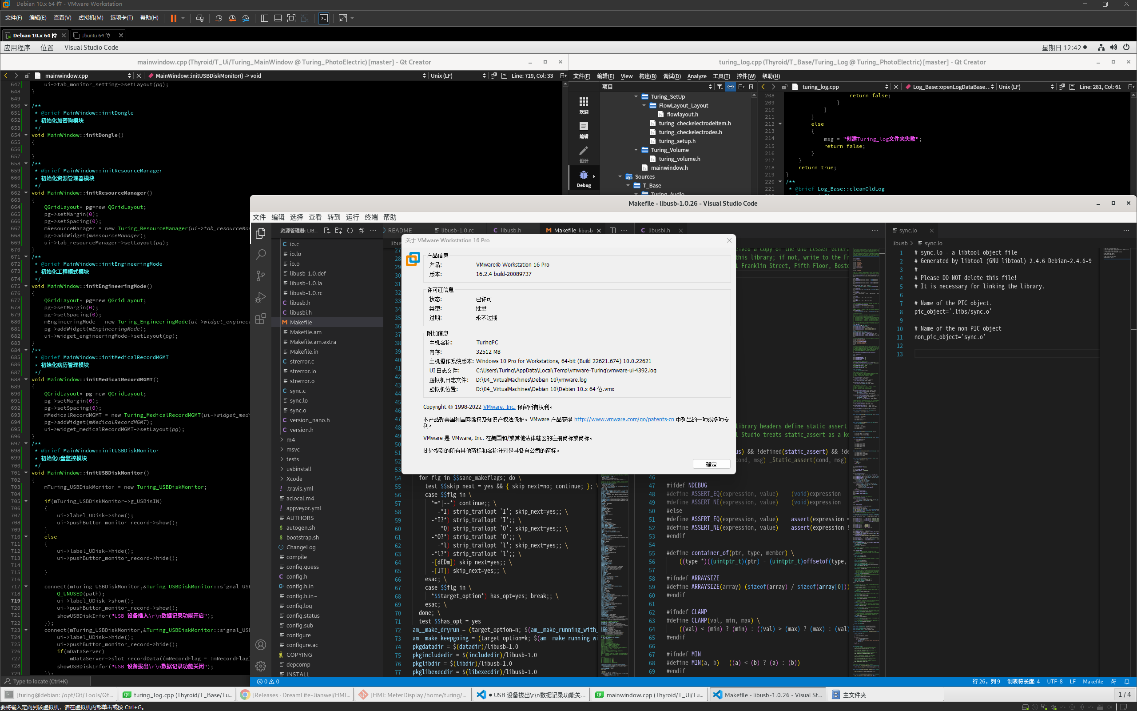Click the filter tree icon in Qt Creator project pane
This screenshot has width=1137, height=711.
pyautogui.click(x=720, y=87)
